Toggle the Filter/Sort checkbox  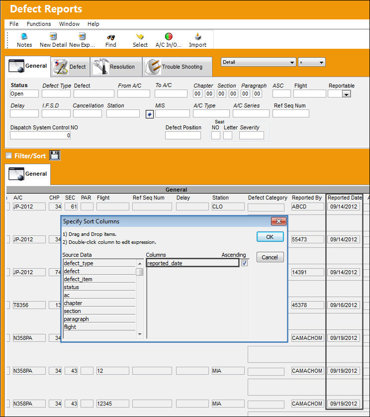point(9,156)
